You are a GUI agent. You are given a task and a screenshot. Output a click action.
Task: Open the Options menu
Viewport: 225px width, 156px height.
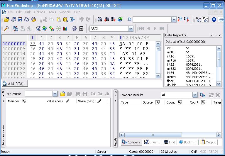40,12
